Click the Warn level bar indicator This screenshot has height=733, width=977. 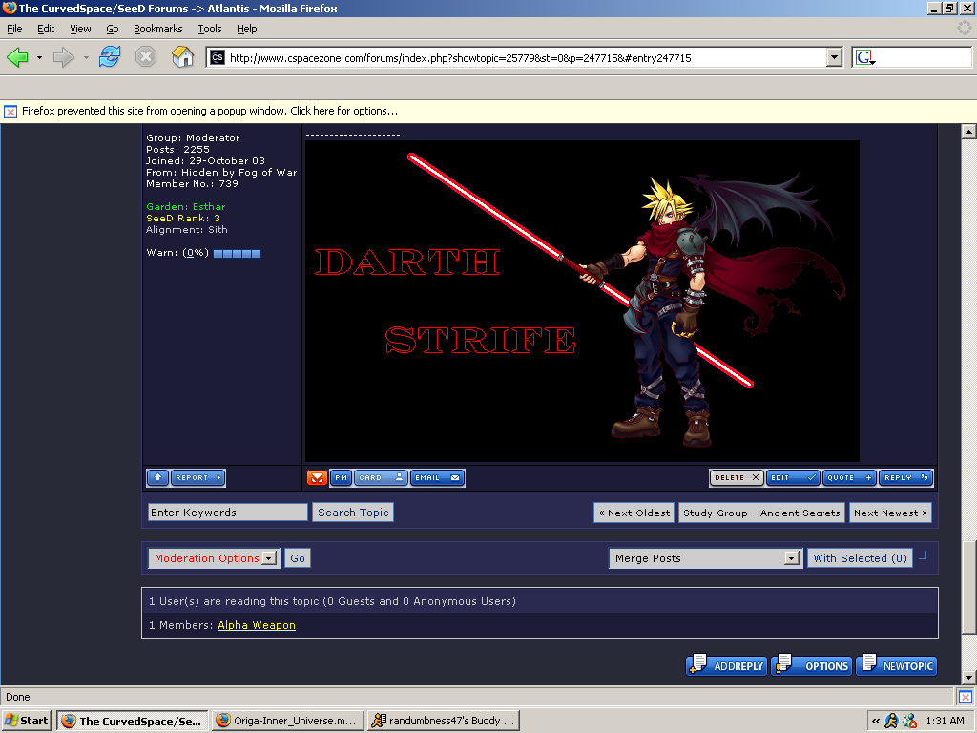[237, 254]
